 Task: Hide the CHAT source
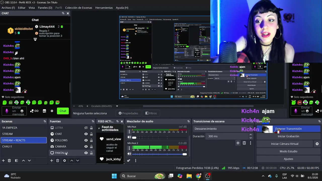pos(86,134)
